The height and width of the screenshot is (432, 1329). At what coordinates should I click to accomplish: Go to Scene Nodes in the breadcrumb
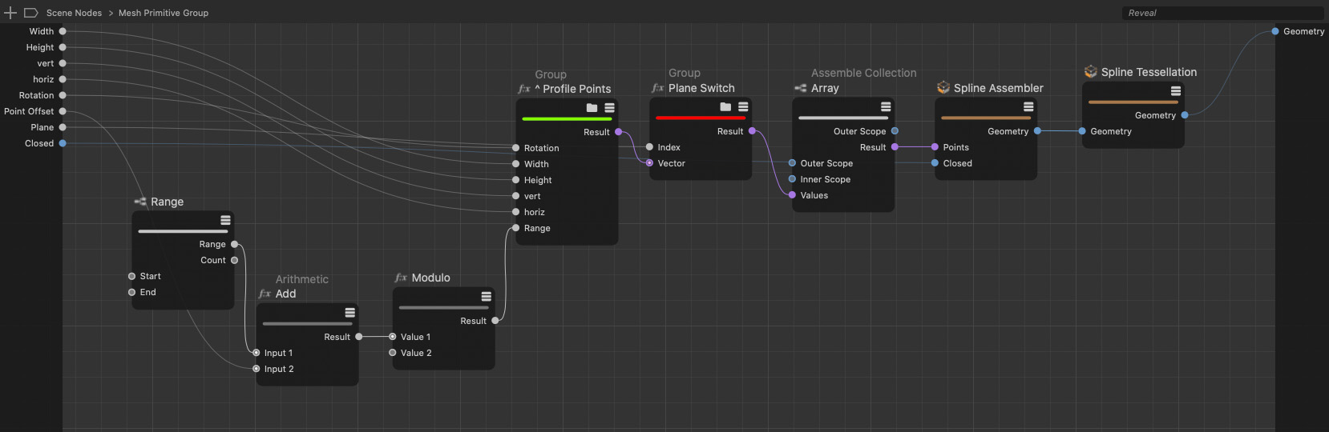(x=74, y=13)
